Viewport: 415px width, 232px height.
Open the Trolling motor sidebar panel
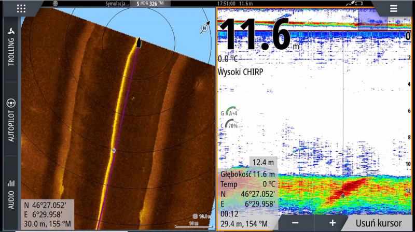[x=11, y=46]
